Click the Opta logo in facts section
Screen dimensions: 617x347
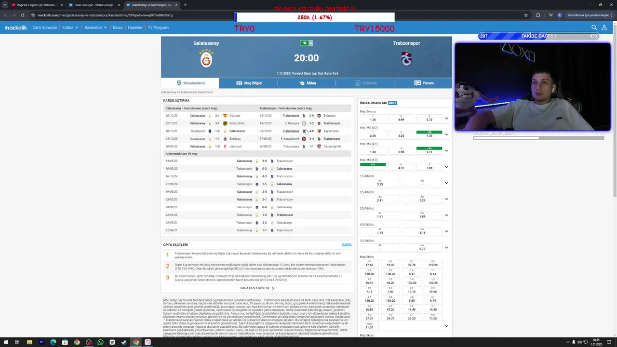pyautogui.click(x=347, y=245)
